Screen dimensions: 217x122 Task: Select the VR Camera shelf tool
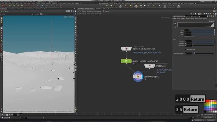(x=170, y=6)
